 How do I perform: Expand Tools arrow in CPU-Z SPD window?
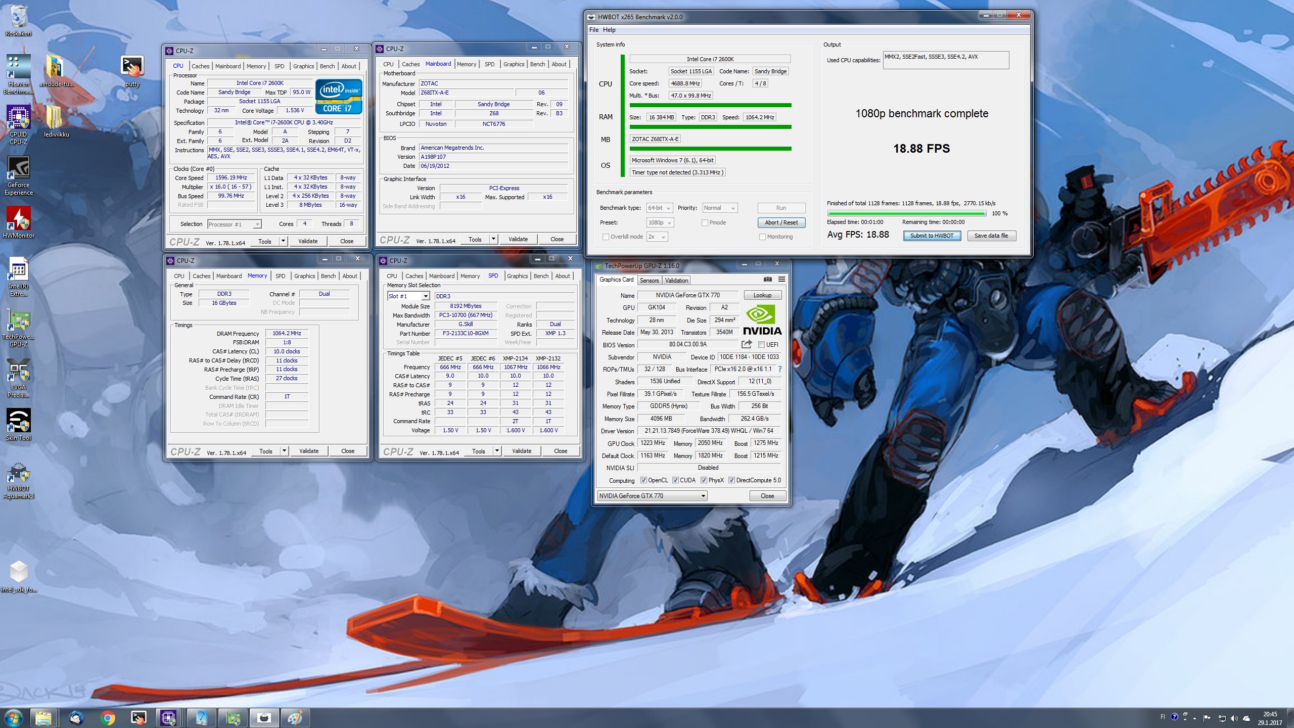click(x=497, y=451)
